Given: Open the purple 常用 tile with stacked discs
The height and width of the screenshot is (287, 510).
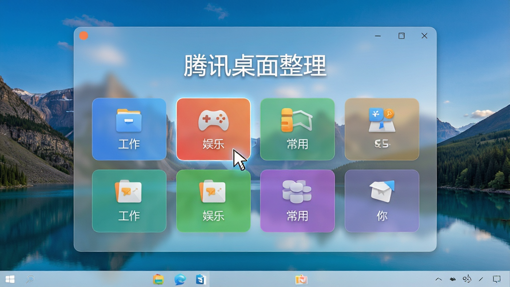Looking at the screenshot, I should [297, 201].
